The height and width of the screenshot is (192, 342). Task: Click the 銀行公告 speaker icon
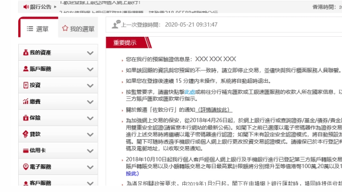[26, 7]
